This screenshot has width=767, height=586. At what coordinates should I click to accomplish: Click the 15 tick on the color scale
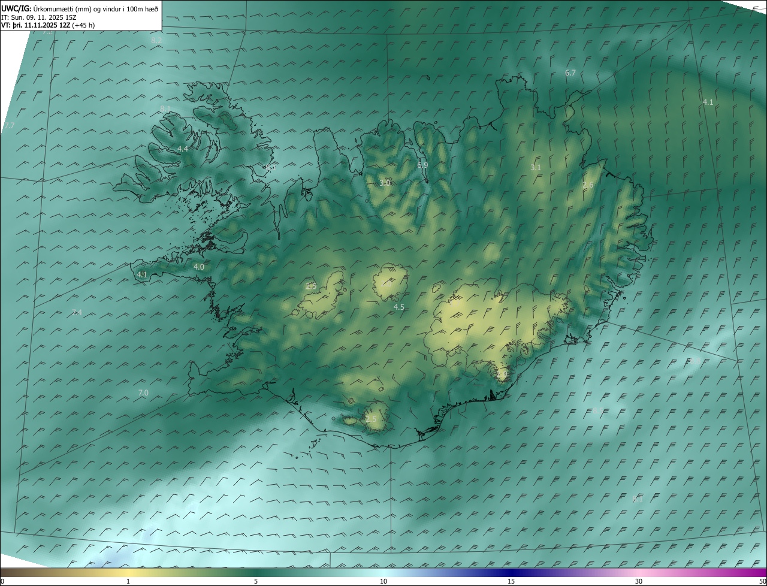(511, 581)
